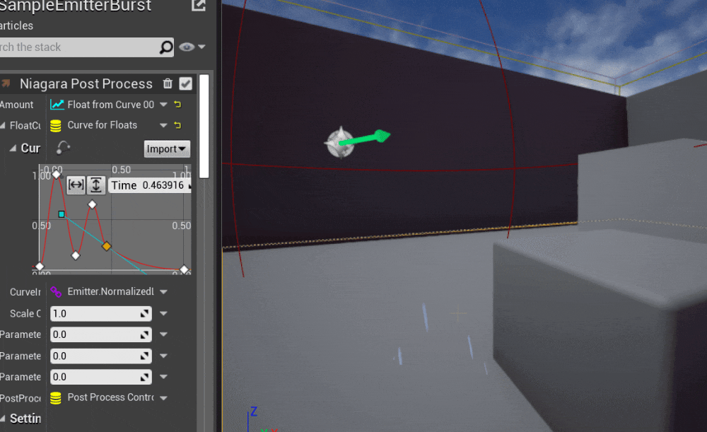Click the Float from Curve 00 label
Viewport: 707px width, 432px height.
pyautogui.click(x=110, y=105)
